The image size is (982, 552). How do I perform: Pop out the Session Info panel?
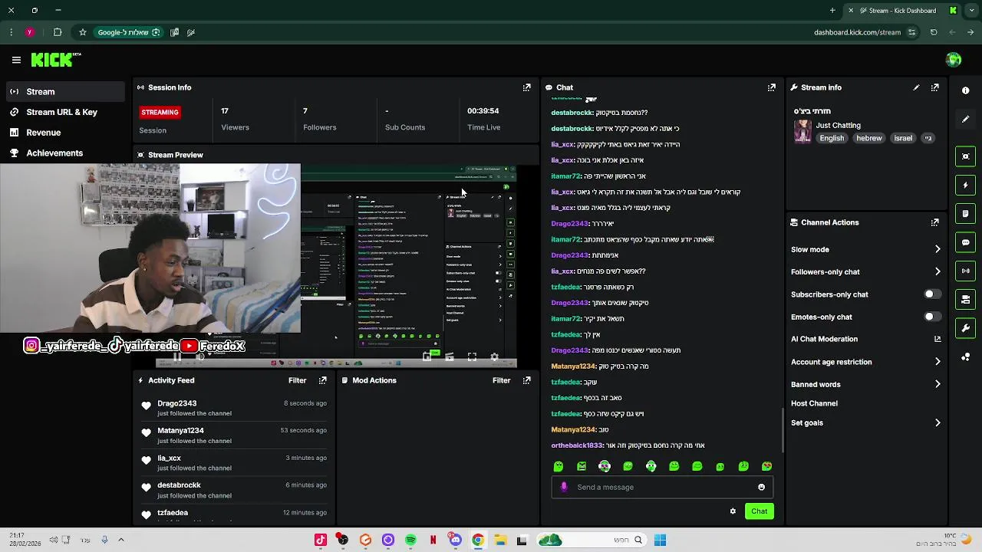(x=526, y=87)
